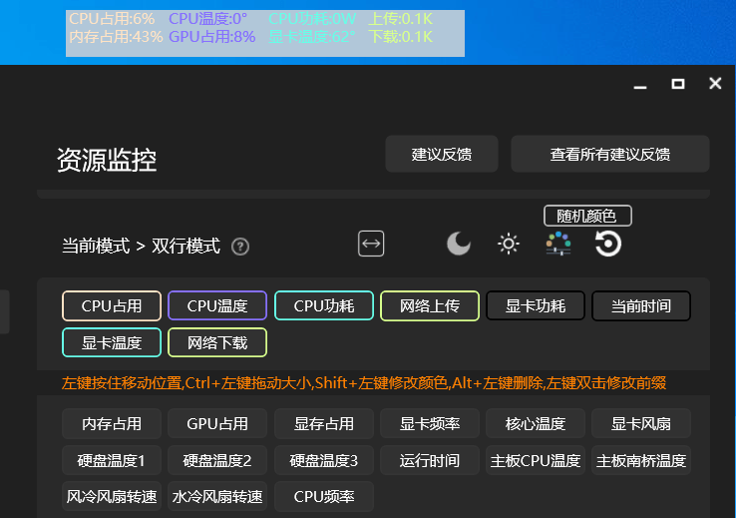Select the active CPU功耗 item

324,306
